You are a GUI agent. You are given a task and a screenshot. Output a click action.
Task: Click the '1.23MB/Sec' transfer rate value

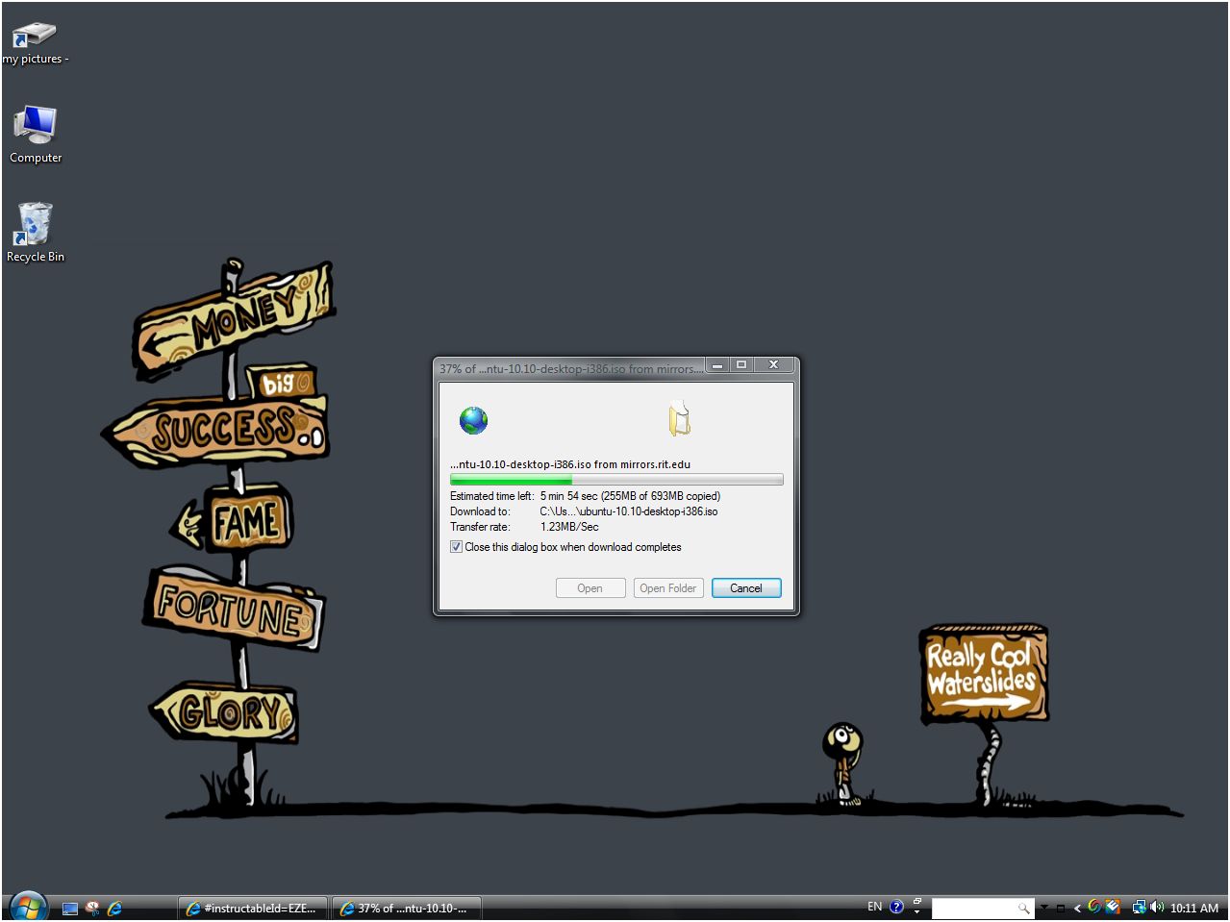569,527
